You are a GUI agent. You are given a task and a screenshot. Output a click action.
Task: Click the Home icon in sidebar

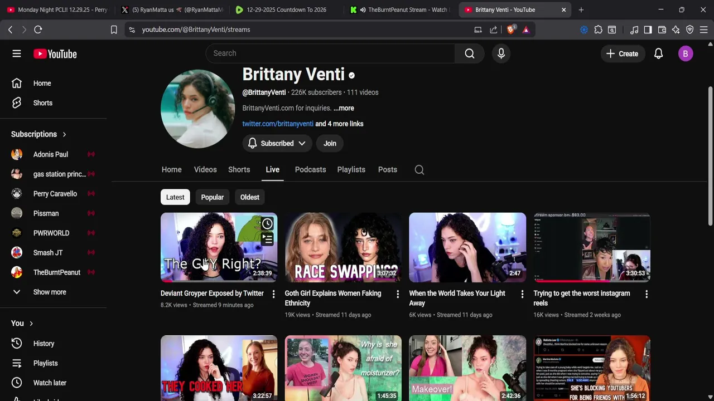[x=17, y=83]
